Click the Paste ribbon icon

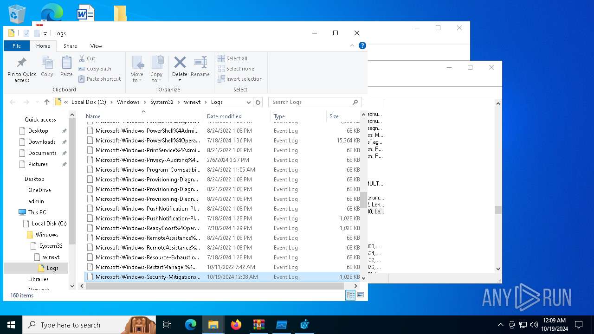point(66,66)
